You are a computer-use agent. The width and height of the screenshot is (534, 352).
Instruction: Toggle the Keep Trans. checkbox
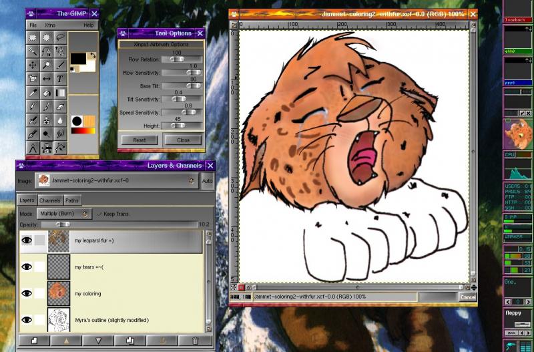pos(99,214)
